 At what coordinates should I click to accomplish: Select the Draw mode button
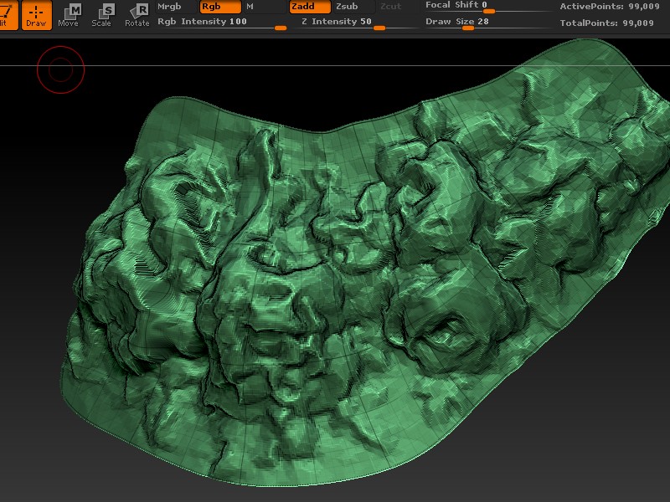pyautogui.click(x=36, y=15)
